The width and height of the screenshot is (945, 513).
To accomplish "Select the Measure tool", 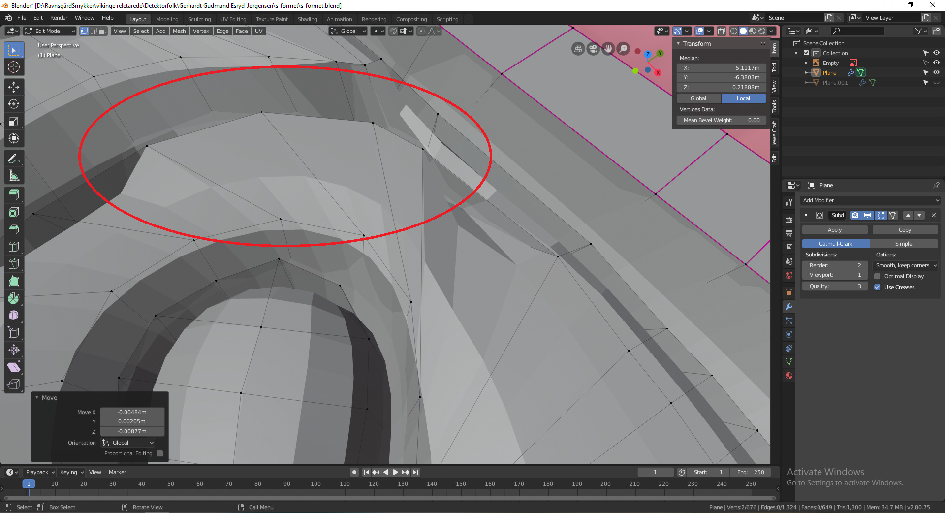I will (14, 176).
